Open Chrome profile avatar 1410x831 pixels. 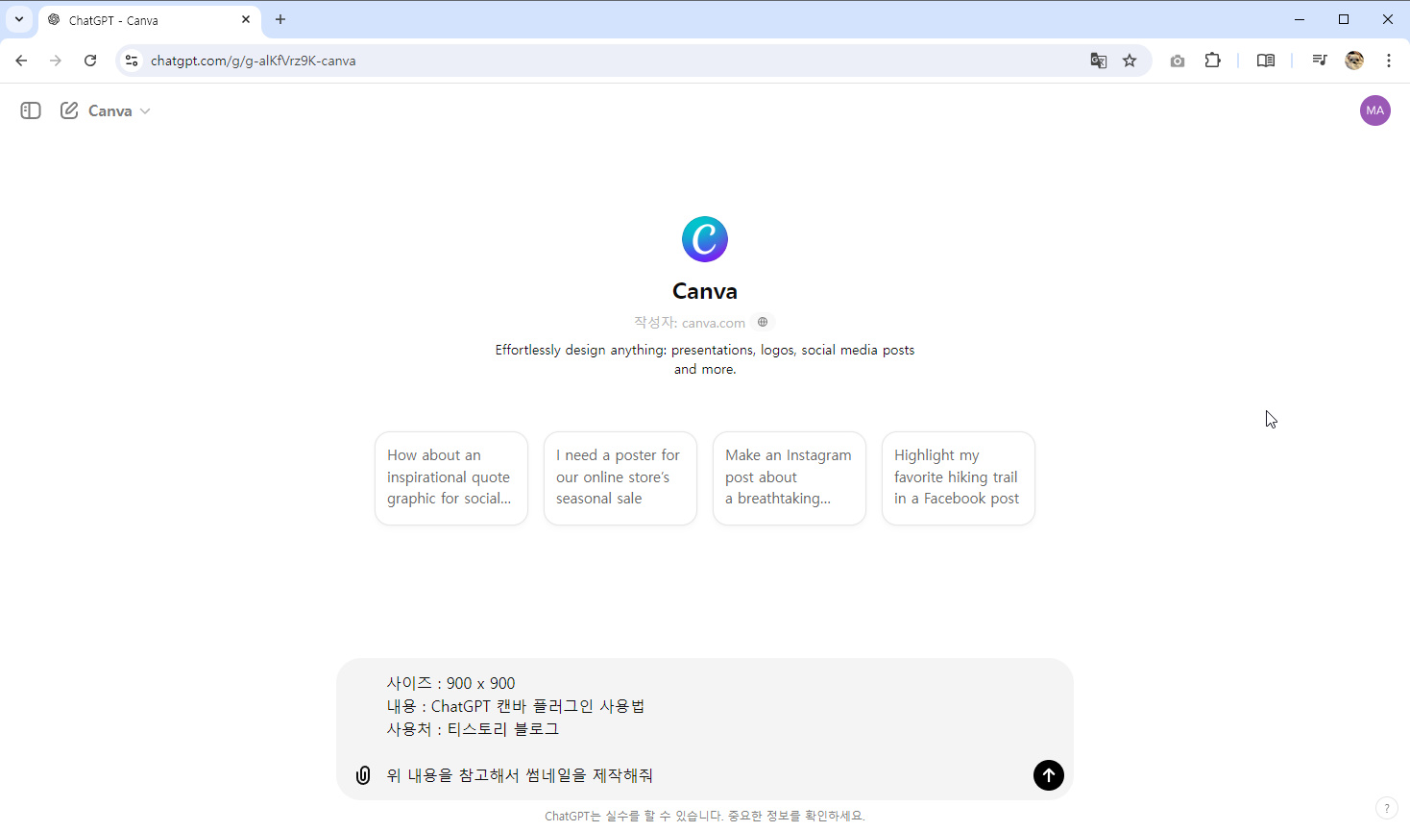[1354, 61]
